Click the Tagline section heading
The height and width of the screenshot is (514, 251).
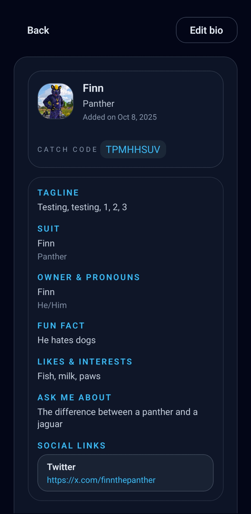[x=58, y=193]
